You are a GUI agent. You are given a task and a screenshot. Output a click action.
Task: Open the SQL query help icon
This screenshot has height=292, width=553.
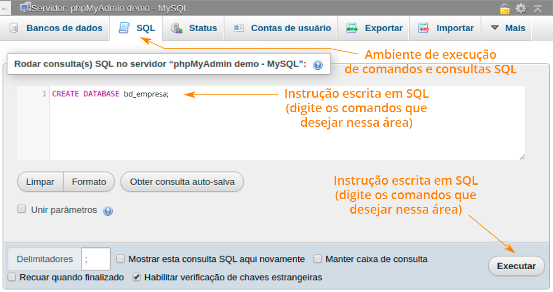click(318, 65)
